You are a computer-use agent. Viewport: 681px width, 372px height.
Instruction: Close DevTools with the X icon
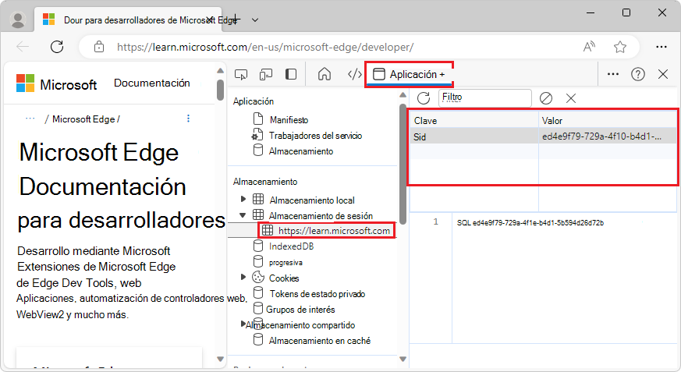[663, 74]
